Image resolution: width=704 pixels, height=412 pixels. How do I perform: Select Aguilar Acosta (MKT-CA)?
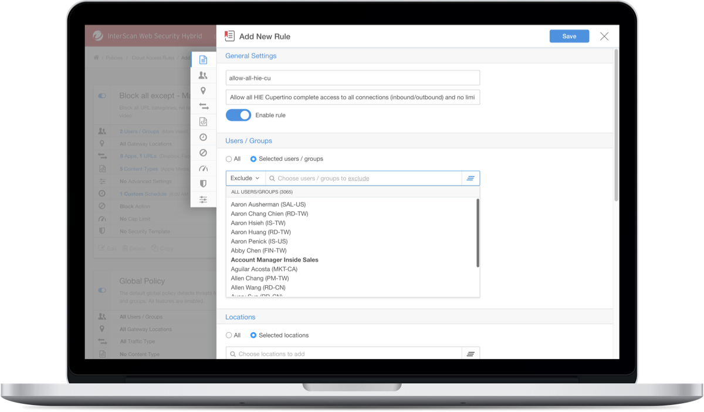(264, 269)
